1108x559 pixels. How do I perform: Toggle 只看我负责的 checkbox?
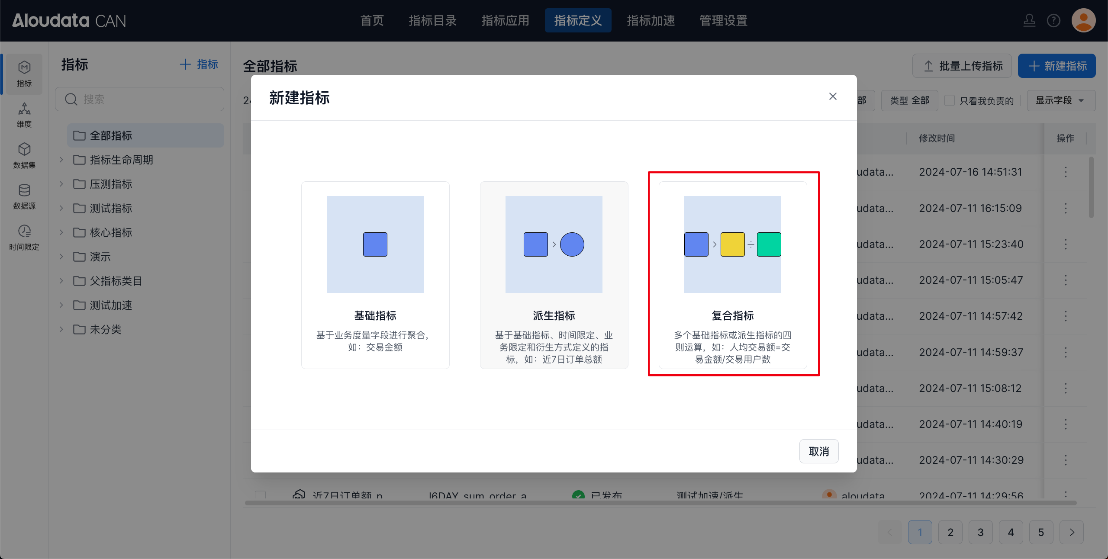tap(950, 100)
